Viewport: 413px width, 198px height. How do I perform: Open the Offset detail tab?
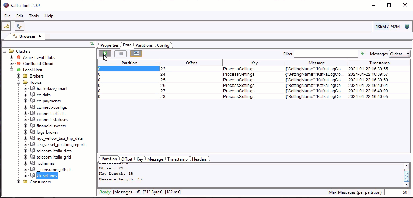pyautogui.click(x=127, y=159)
